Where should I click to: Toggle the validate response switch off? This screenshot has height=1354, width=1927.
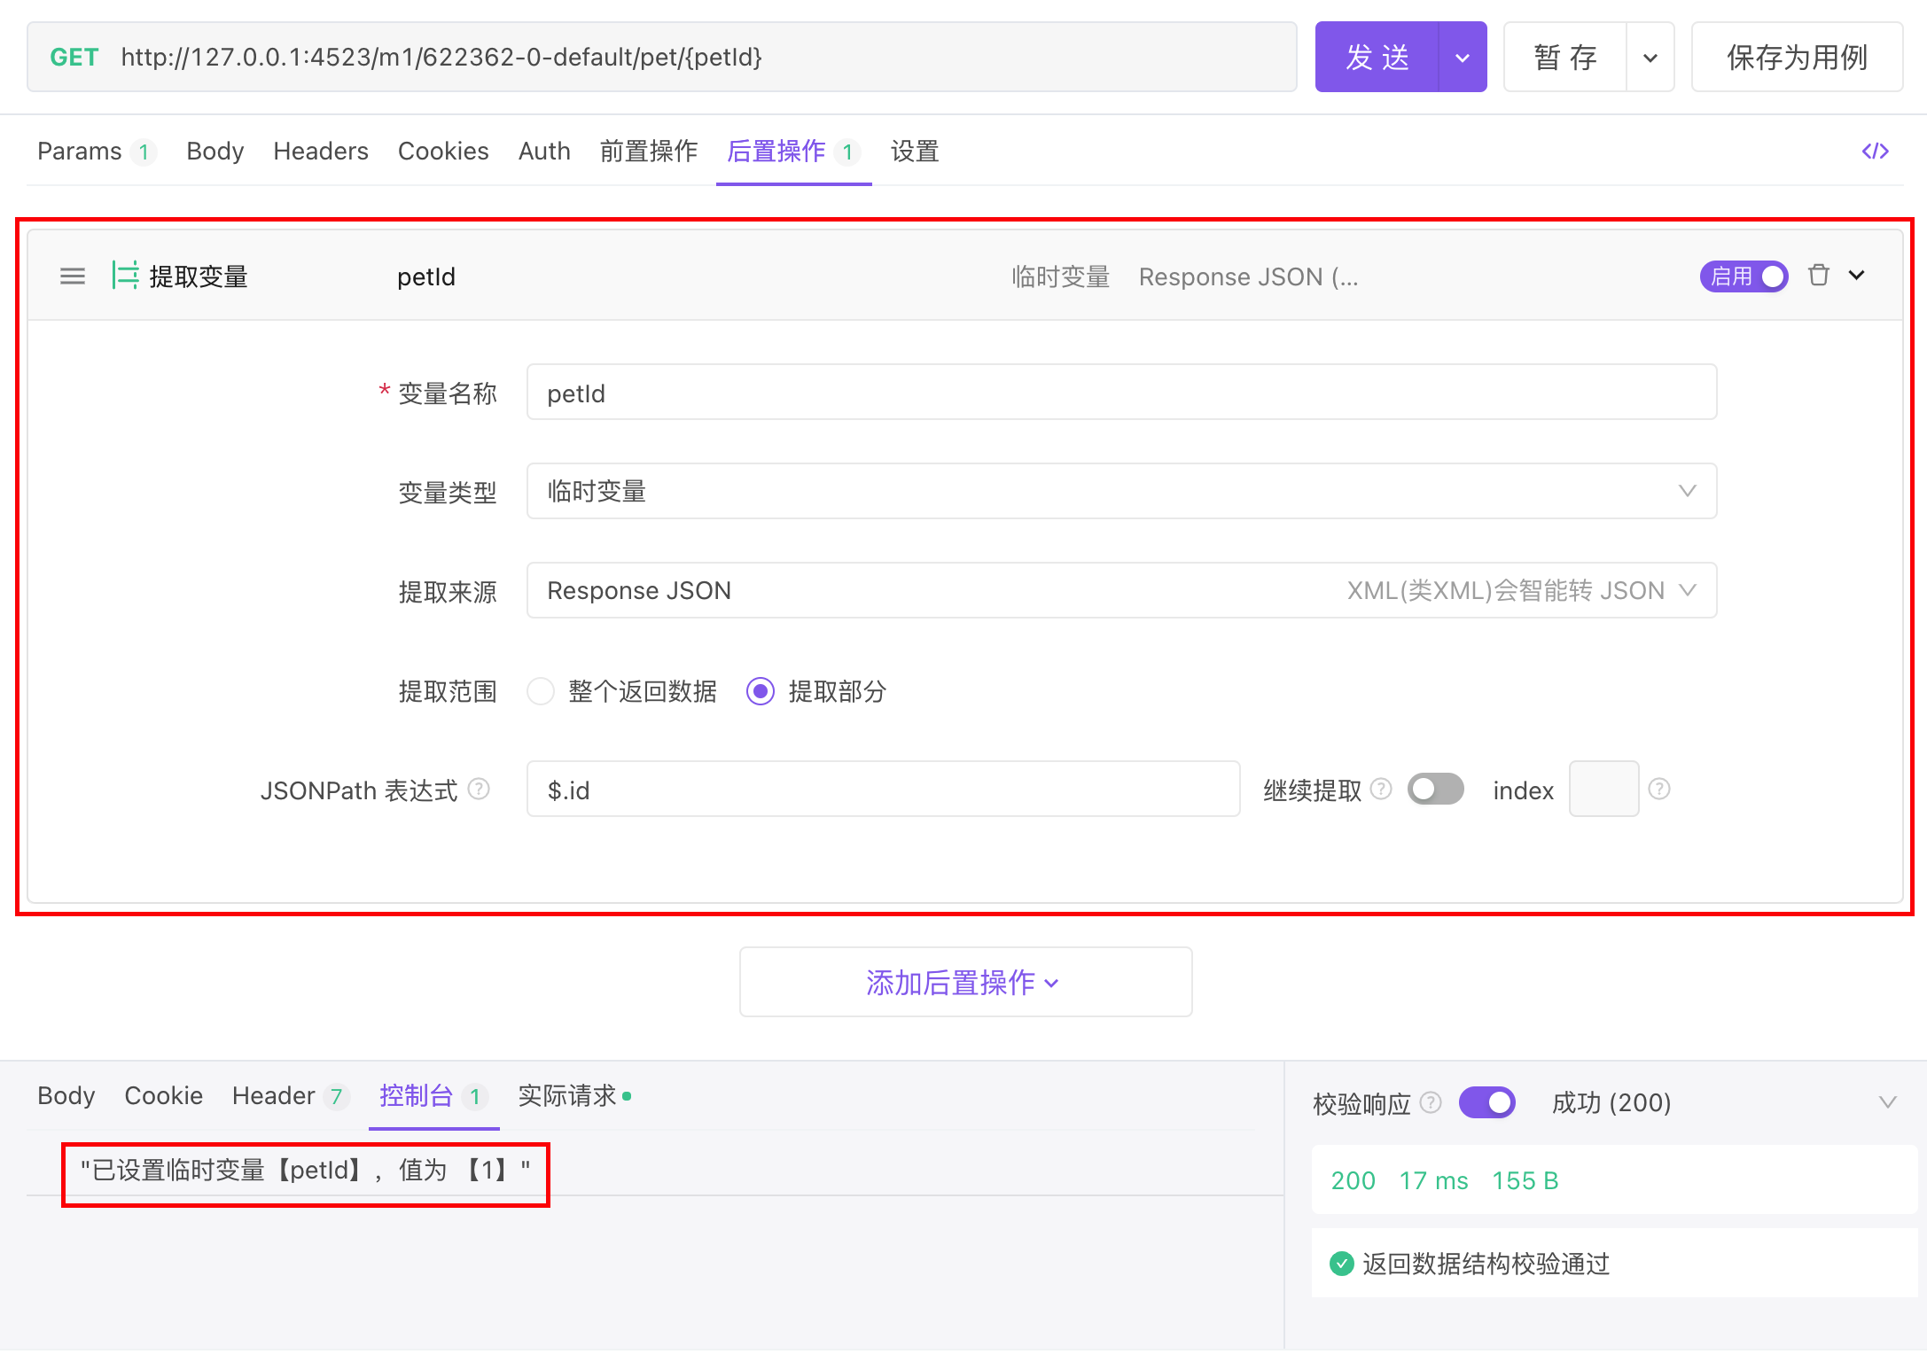[x=1486, y=1102]
